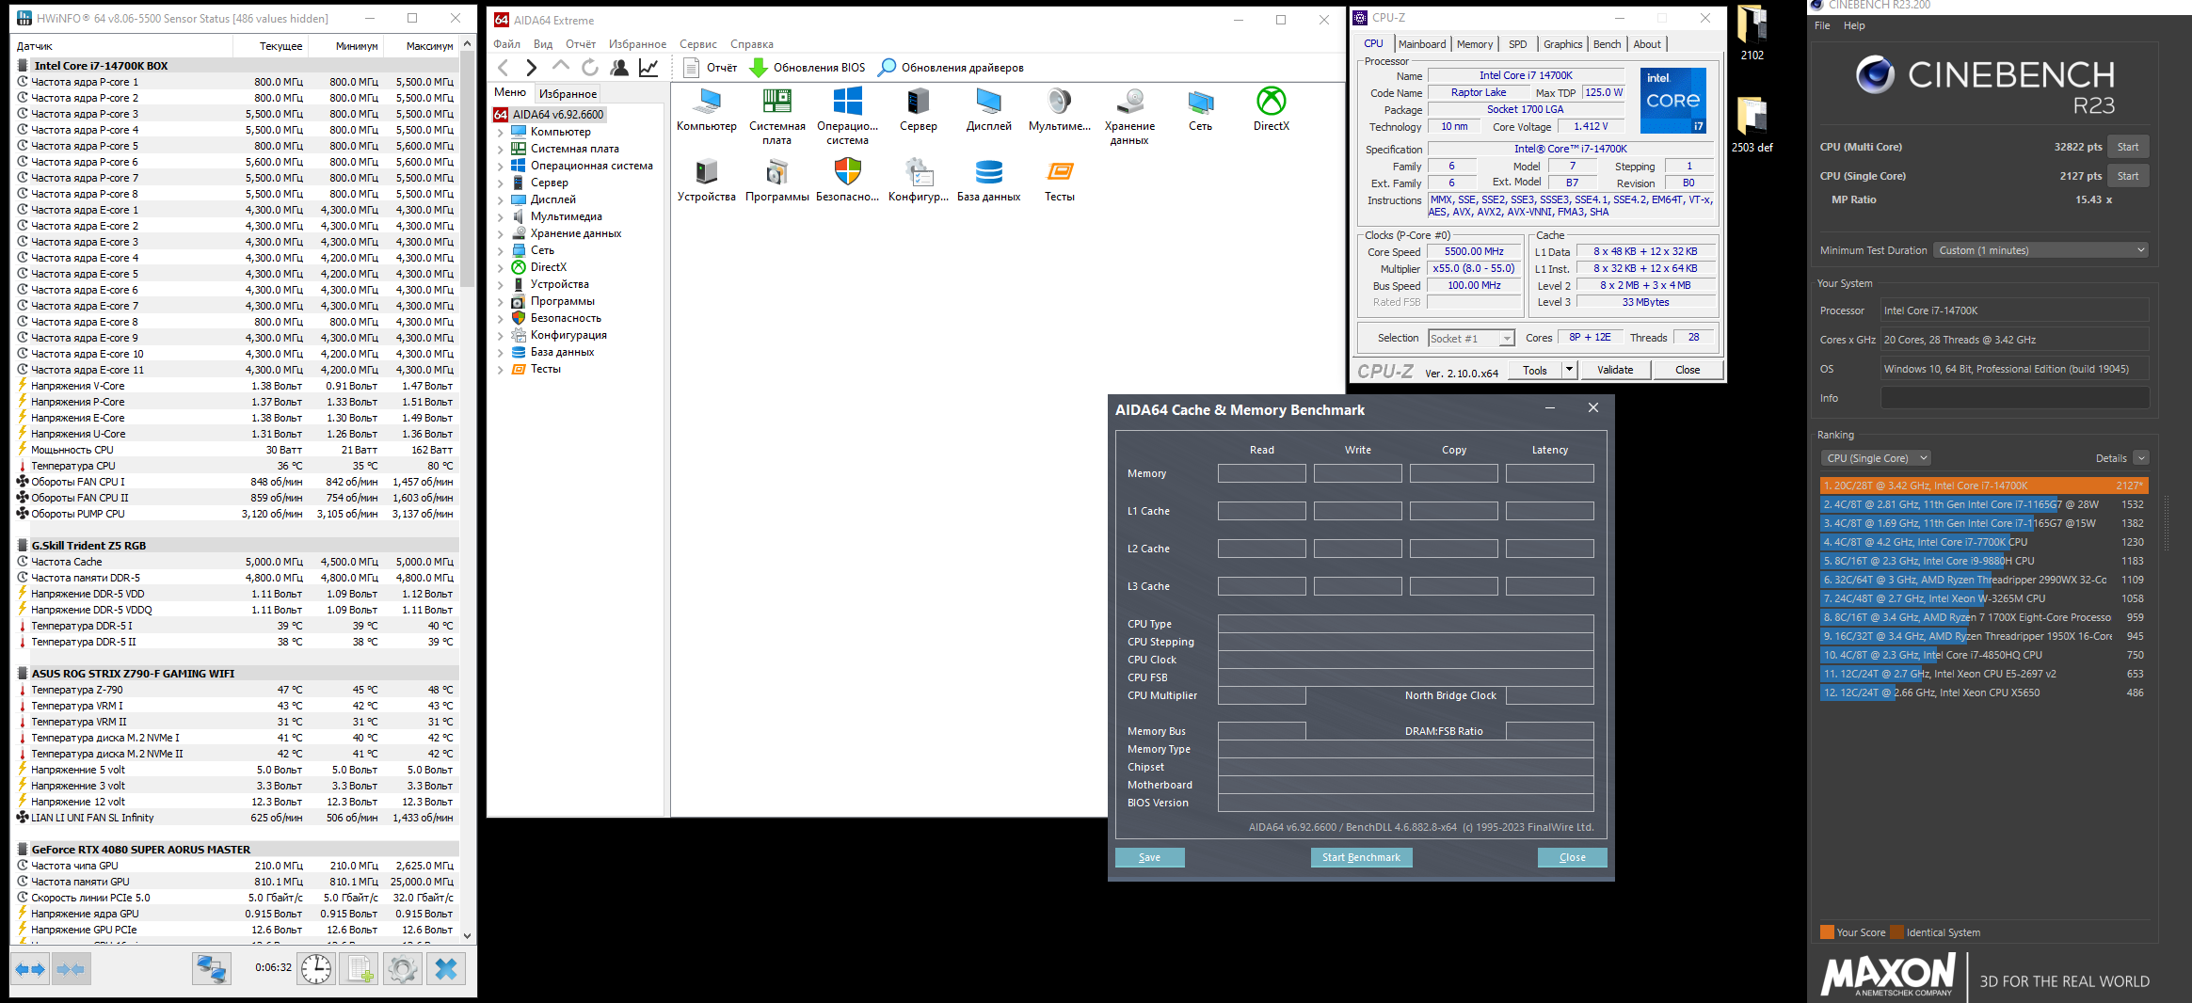
Task: Click HWiNFO clock reset timer icon
Action: pyautogui.click(x=316, y=969)
